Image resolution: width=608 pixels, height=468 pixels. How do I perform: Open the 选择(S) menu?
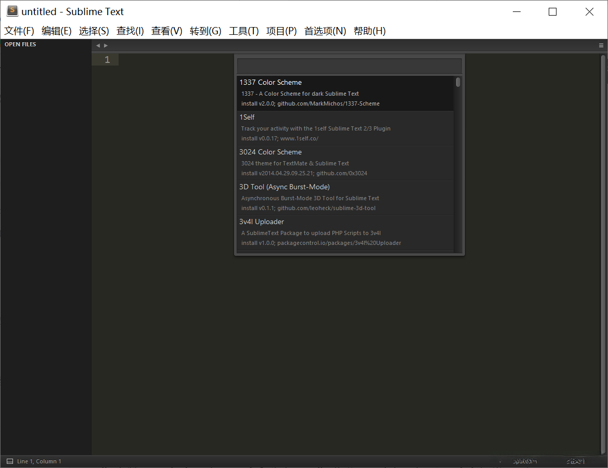(x=94, y=31)
